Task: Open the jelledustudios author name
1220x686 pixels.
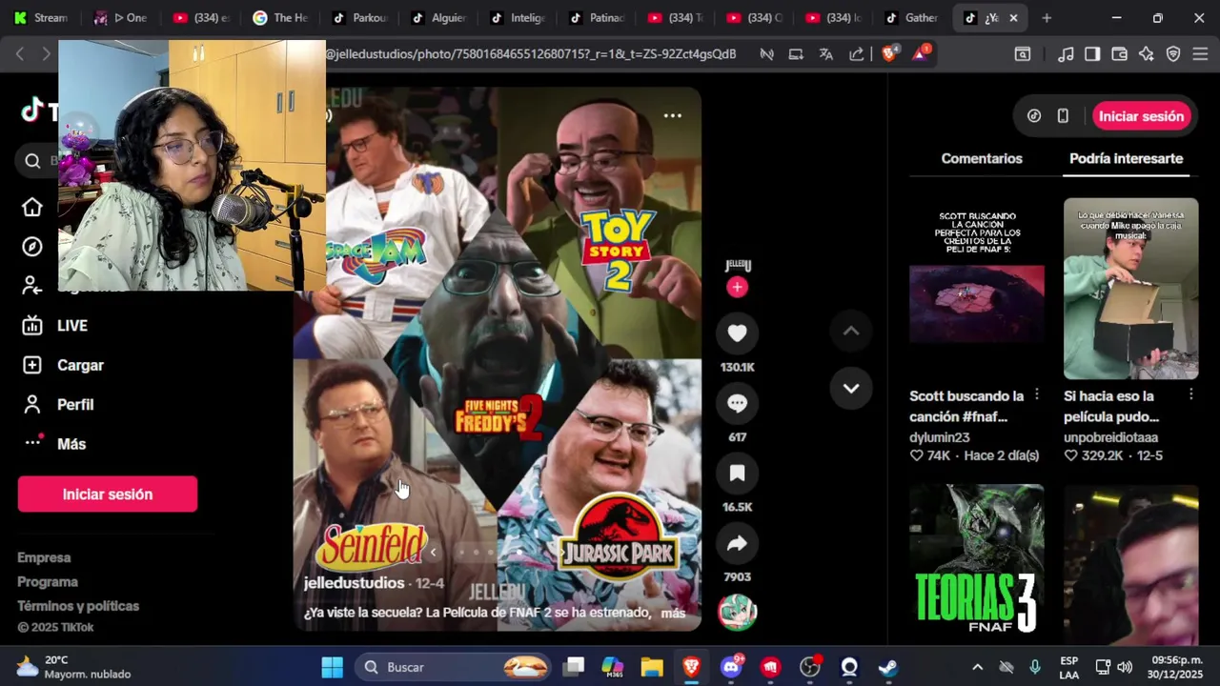Action: coord(354,582)
